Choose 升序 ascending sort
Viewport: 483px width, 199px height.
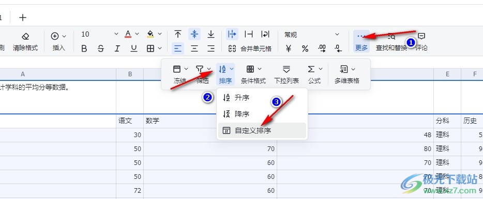coord(262,98)
